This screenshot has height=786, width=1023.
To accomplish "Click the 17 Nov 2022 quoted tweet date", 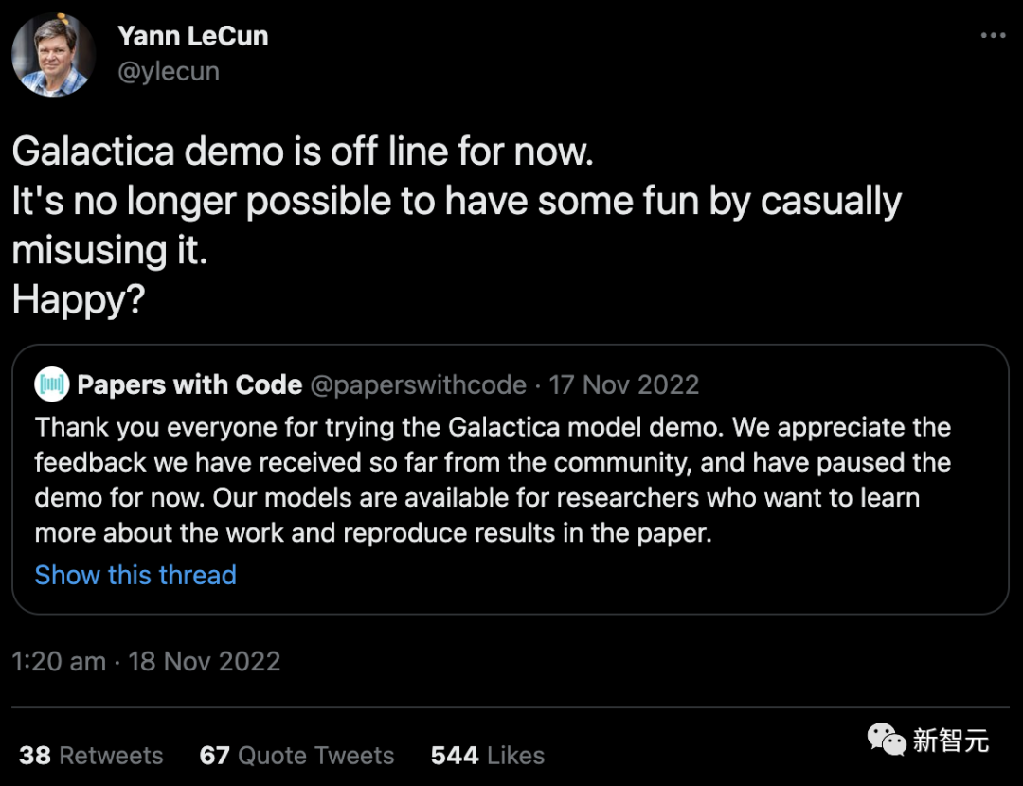I will [624, 384].
